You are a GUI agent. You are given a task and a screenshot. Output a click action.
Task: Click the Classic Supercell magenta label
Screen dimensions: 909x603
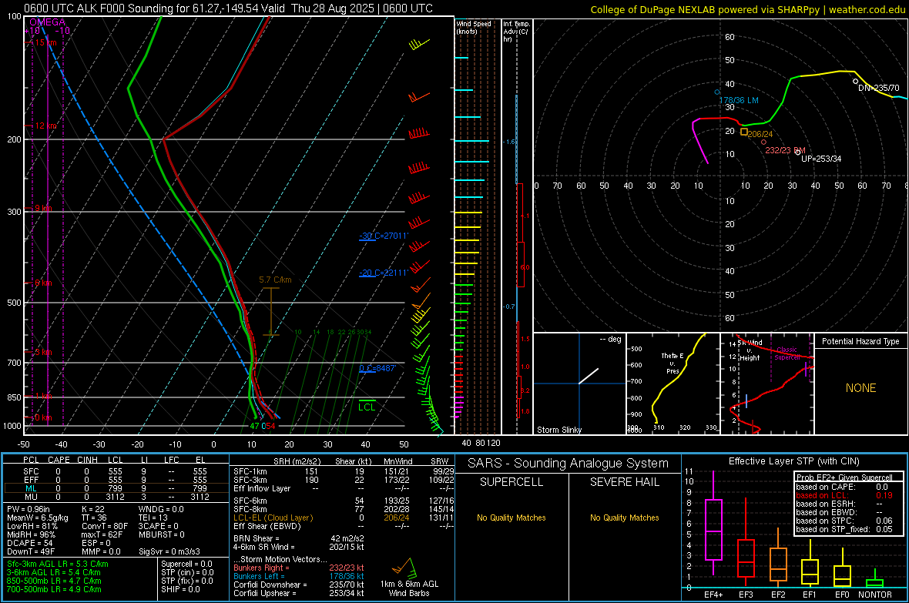point(787,353)
